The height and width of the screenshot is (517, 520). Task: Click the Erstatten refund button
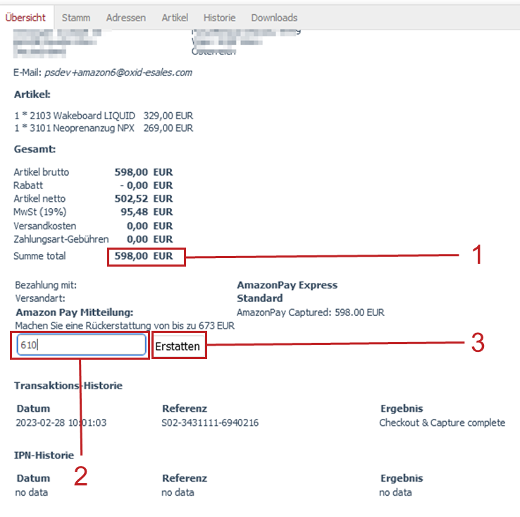coord(178,346)
